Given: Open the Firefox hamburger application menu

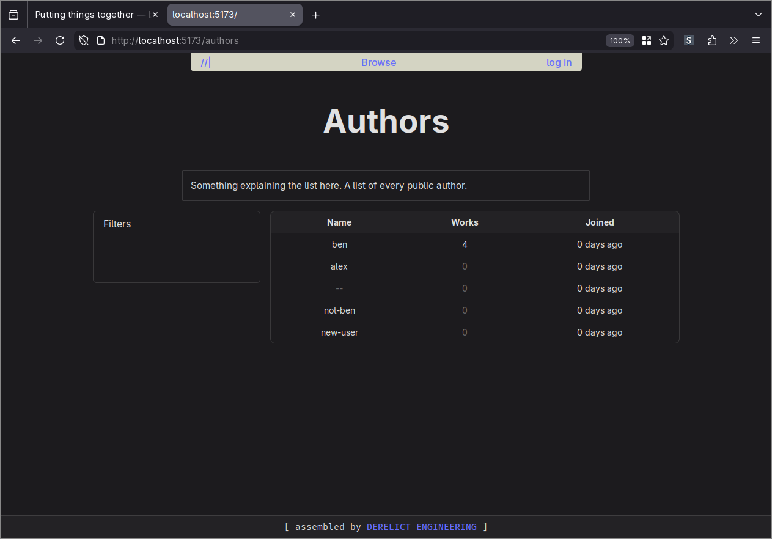Looking at the screenshot, I should click(756, 40).
